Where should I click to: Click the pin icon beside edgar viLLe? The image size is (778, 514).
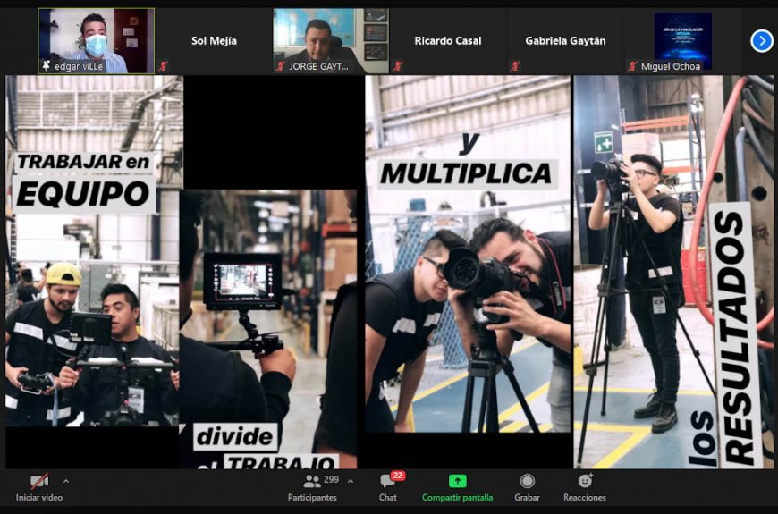point(46,66)
